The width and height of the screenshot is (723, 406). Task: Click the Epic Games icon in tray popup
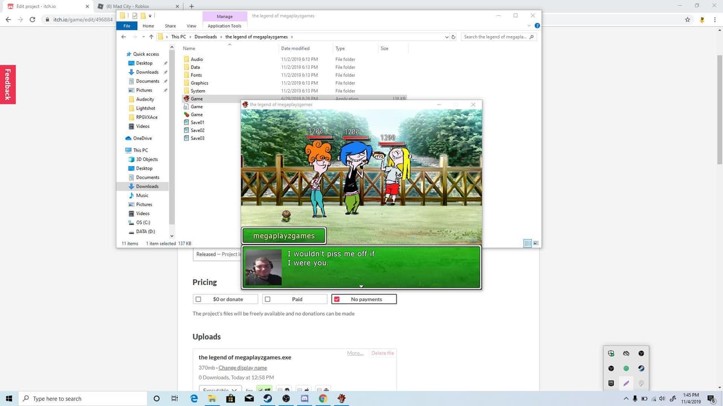tap(611, 383)
